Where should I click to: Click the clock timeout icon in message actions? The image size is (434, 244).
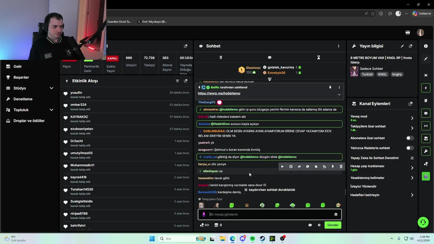click(x=291, y=166)
